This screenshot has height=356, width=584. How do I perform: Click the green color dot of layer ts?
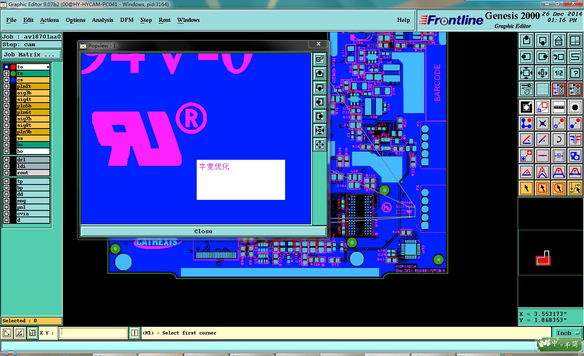click(13, 73)
